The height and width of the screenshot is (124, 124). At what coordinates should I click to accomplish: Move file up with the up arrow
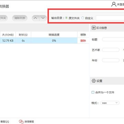(x=36, y=18)
